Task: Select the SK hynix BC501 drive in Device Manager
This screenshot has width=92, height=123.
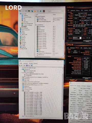Action: coord(34,74)
